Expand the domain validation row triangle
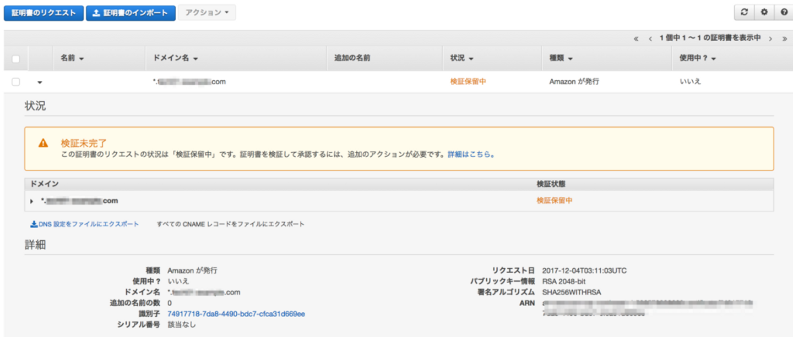This screenshot has width=793, height=337. pos(32,201)
